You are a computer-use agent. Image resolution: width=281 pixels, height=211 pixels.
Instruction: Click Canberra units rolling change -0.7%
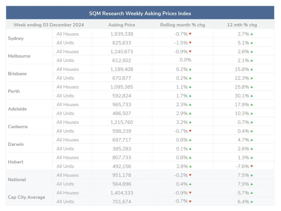point(181,131)
